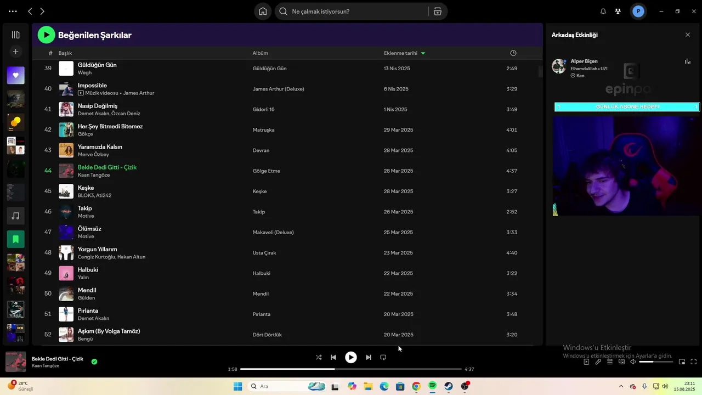Open the Demet Akalın artist link under Pırlanta
The width and height of the screenshot is (702, 395).
93,318
